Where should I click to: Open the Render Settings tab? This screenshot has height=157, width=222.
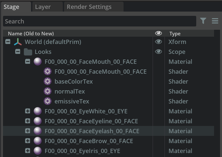tap(89, 7)
